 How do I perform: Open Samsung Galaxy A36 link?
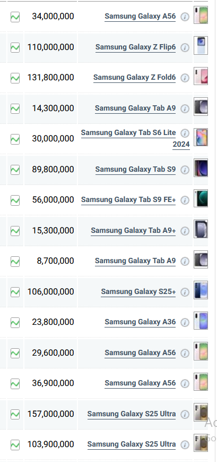click(x=140, y=322)
